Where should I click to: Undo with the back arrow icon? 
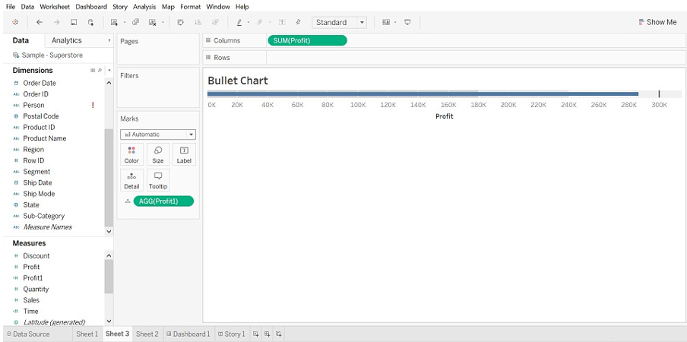[40, 22]
